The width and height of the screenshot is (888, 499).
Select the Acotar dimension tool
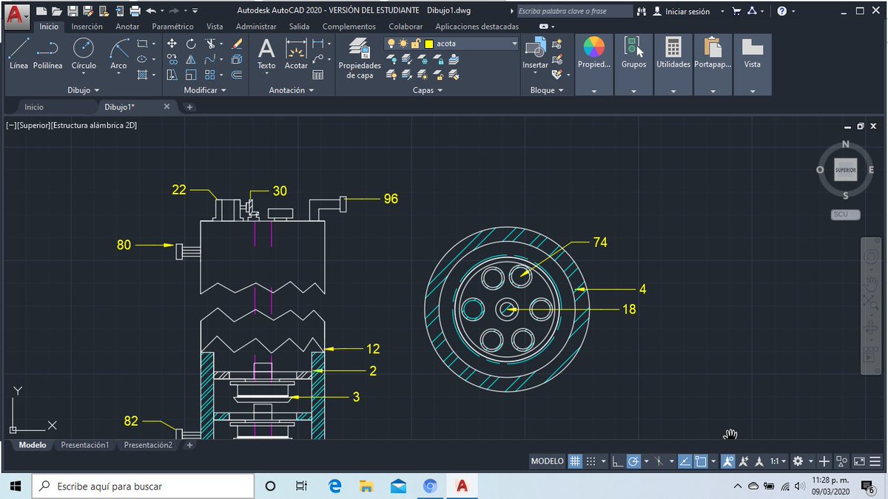click(296, 53)
